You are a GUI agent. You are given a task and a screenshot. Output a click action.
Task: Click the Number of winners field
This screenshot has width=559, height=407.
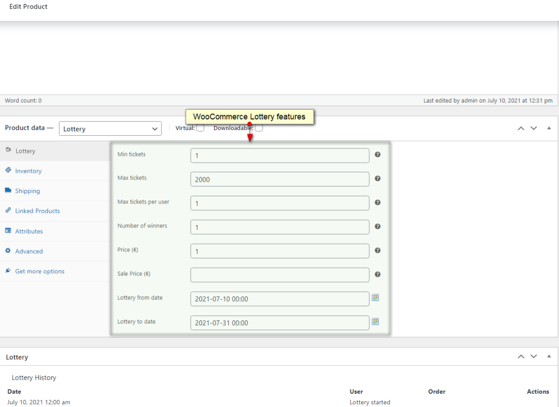(280, 227)
